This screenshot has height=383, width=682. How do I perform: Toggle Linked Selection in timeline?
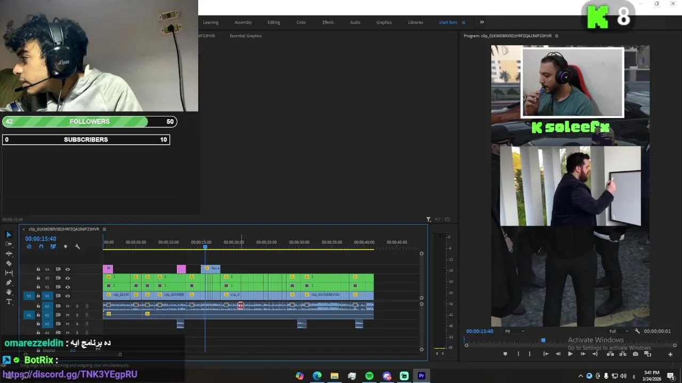[x=53, y=246]
